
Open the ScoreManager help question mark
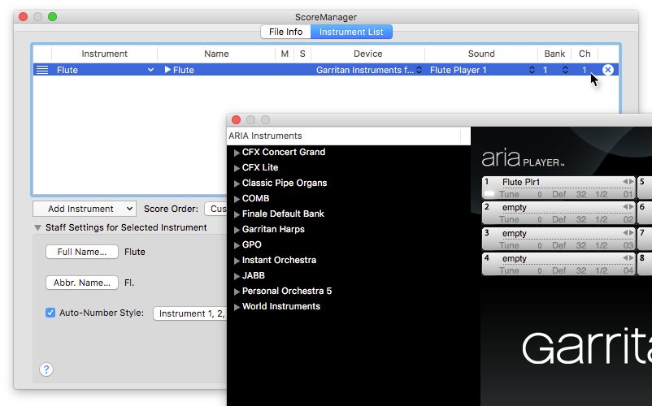click(x=46, y=369)
